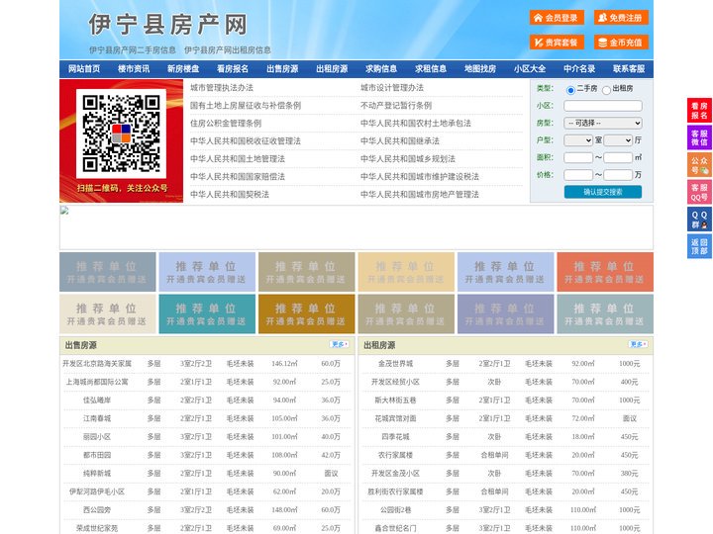Screen dimensions: 713x534
Task: Open 看房报名 in the navigation bar
Action: tap(233, 69)
